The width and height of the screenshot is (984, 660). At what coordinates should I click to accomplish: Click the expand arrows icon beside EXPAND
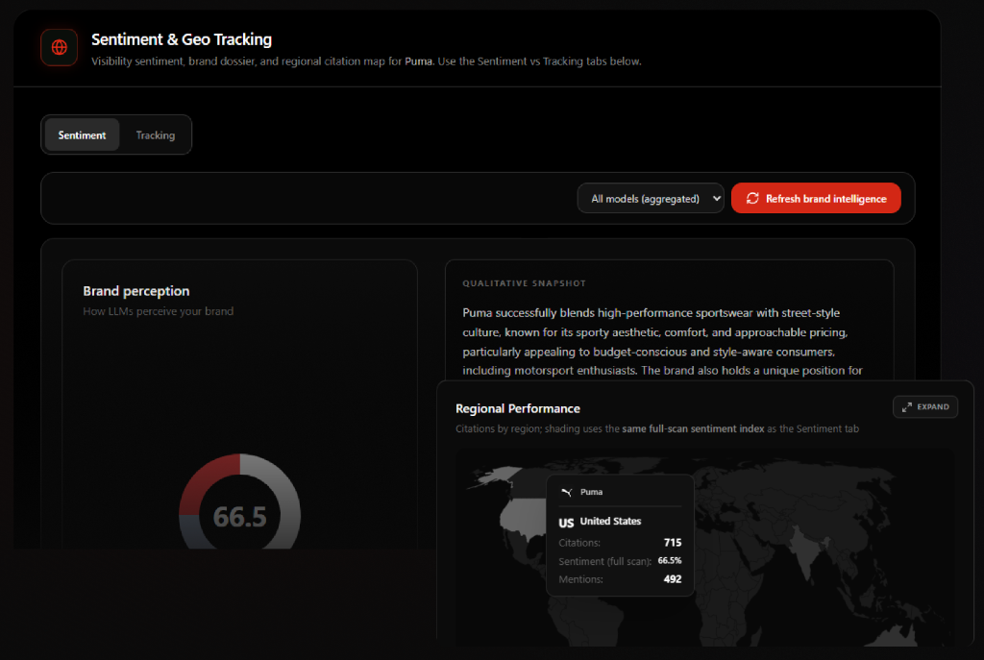tap(907, 407)
